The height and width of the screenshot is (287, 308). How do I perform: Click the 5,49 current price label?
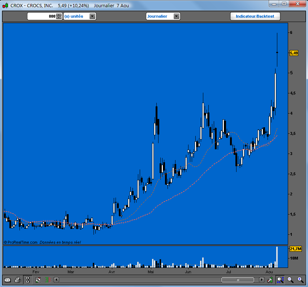[294, 53]
